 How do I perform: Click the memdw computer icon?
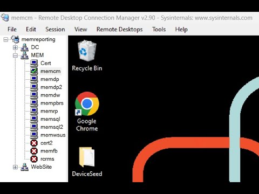(34, 95)
